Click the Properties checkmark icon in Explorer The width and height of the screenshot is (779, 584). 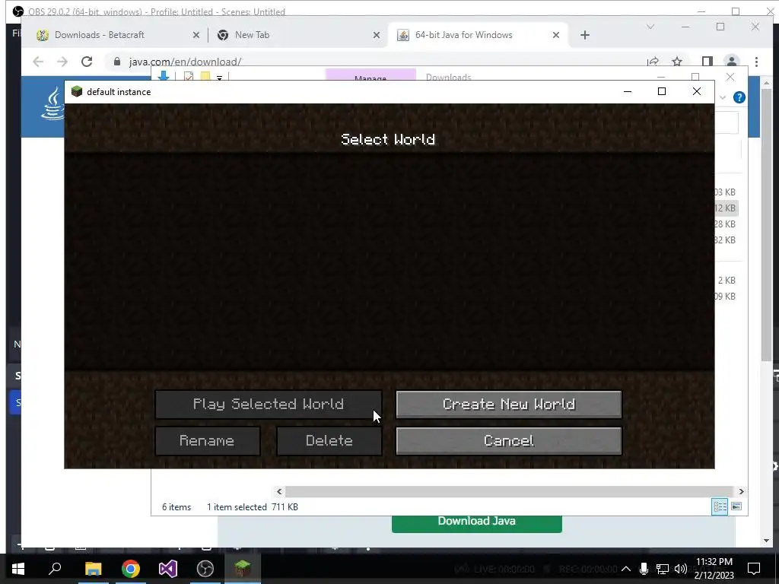[x=189, y=77]
